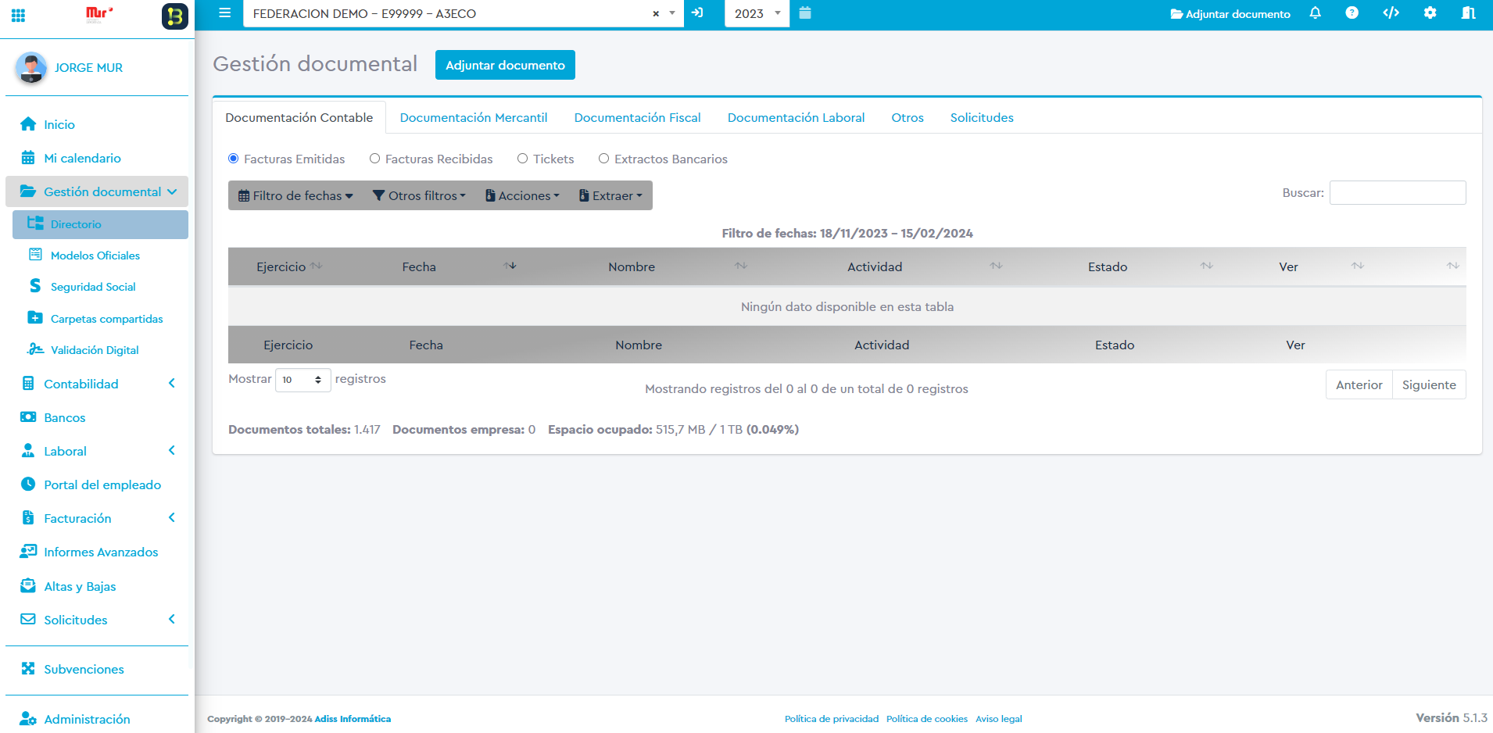Click the company login arrow icon
Viewport: 1493px width, 733px height.
pyautogui.click(x=697, y=13)
